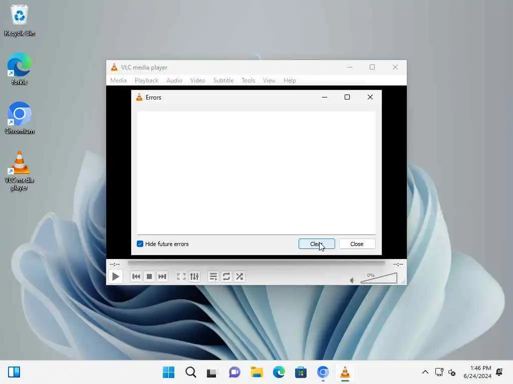The height and width of the screenshot is (384, 513).
Task: Open taskbar Search
Action: click(x=191, y=372)
